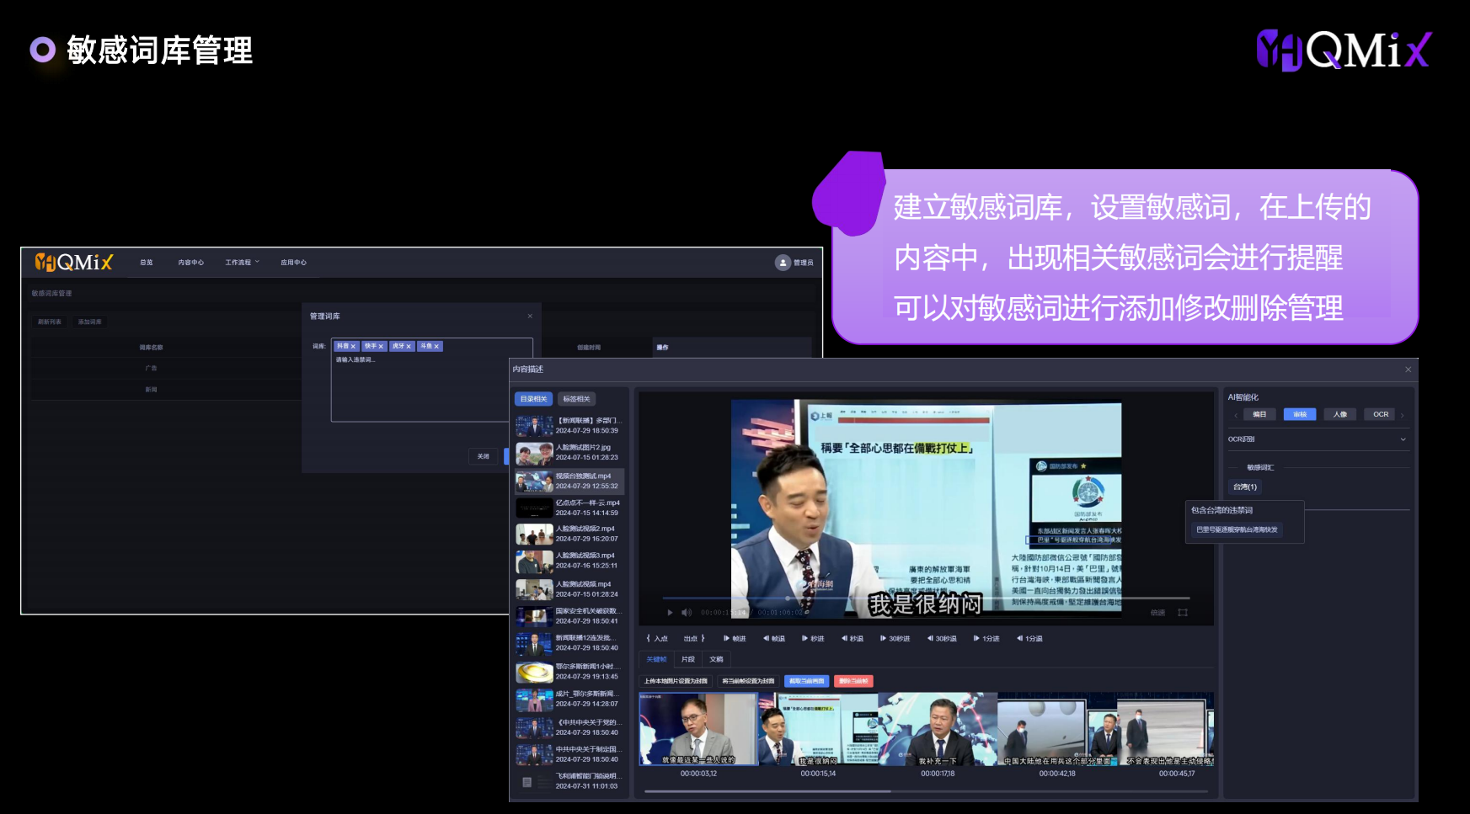The image size is (1470, 814).
Task: Select keyframe thumbnail at 00:00:45,17
Action: coord(1166,729)
